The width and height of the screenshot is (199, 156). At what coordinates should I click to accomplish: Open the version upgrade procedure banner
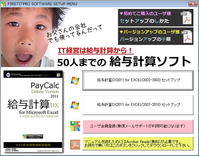(156, 36)
